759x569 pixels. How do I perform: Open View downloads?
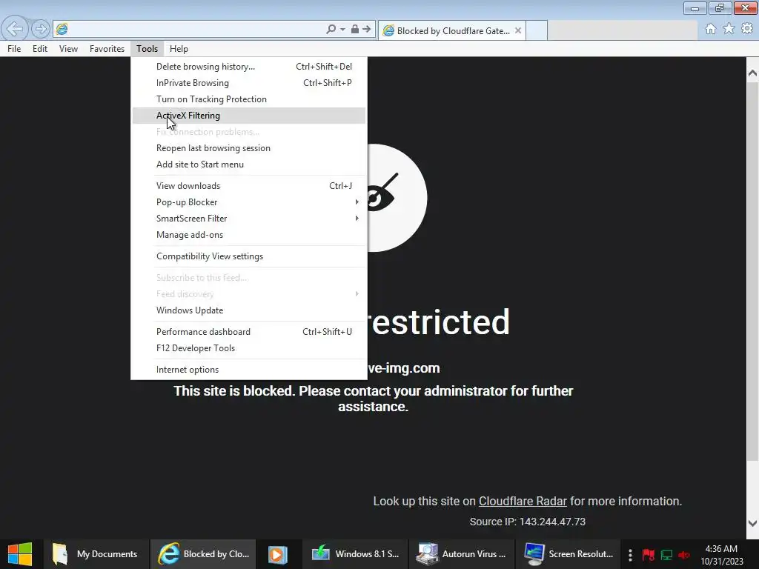[249, 186]
